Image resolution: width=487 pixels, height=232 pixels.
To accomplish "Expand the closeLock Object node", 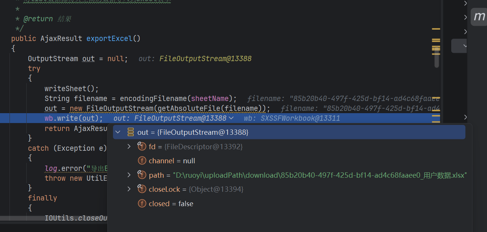I will pos(129,189).
